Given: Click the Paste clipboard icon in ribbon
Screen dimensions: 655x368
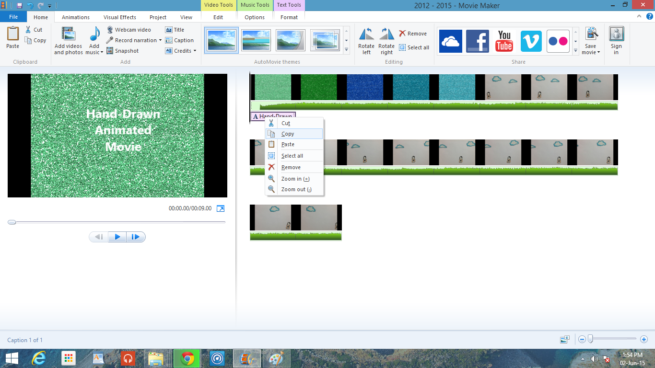Looking at the screenshot, I should 13,34.
